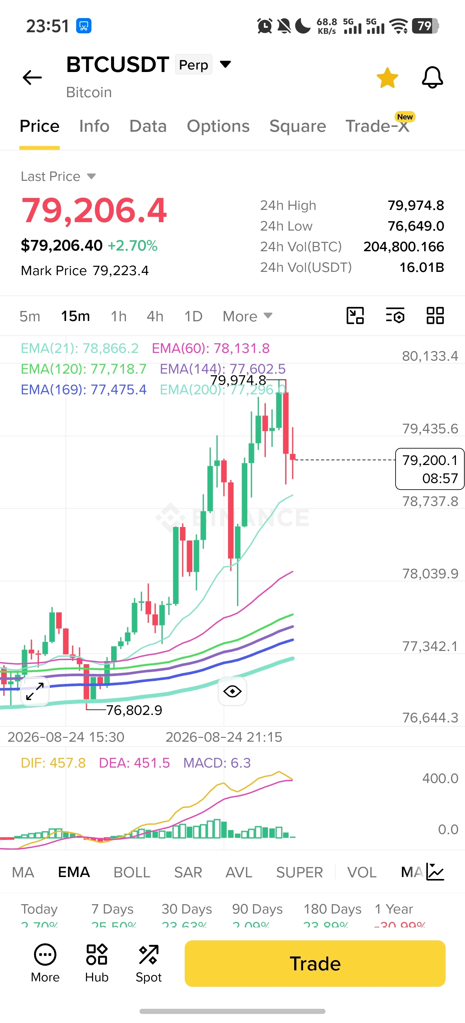Select the MA indicator
This screenshot has width=465, height=1023.
(x=23, y=873)
